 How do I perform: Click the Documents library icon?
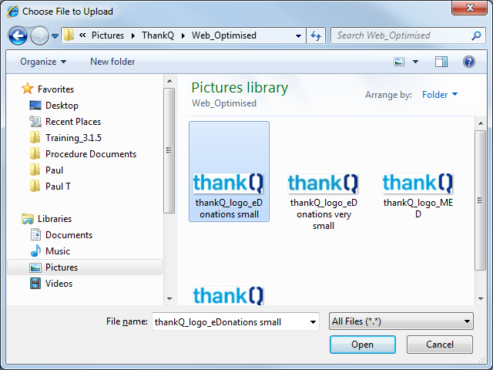tap(35, 234)
